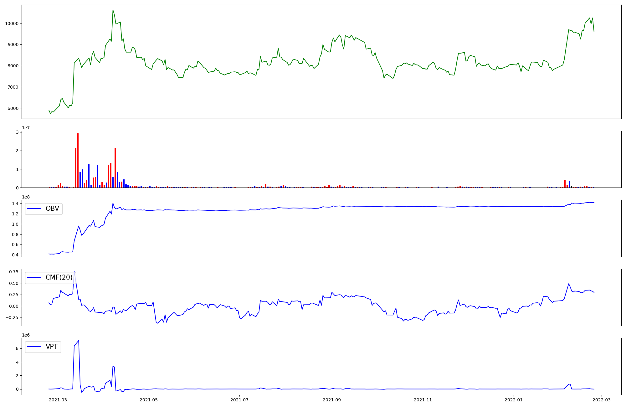Click the 2021-07 x-axis date label

(239, 400)
